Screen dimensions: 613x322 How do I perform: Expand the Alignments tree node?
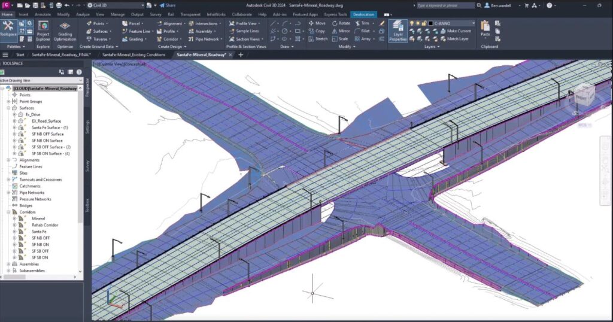[x=8, y=160]
